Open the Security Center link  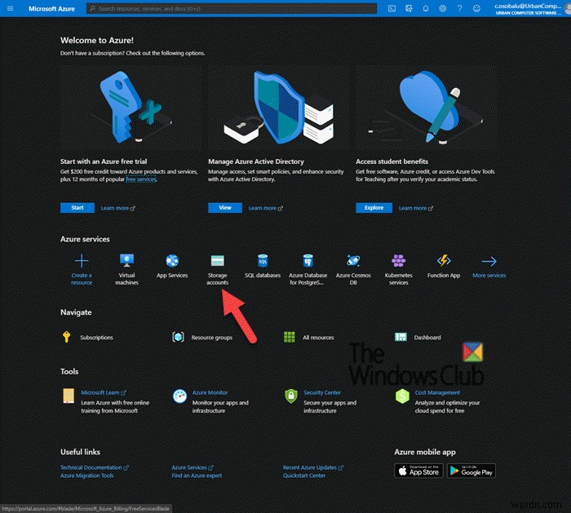[x=322, y=392]
